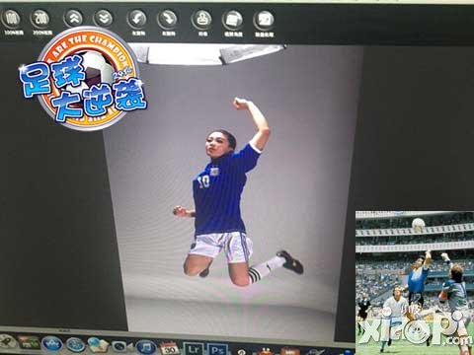This screenshot has height=355, width=474.
Task: Click the last toolbar icon with image
Action: click(264, 21)
